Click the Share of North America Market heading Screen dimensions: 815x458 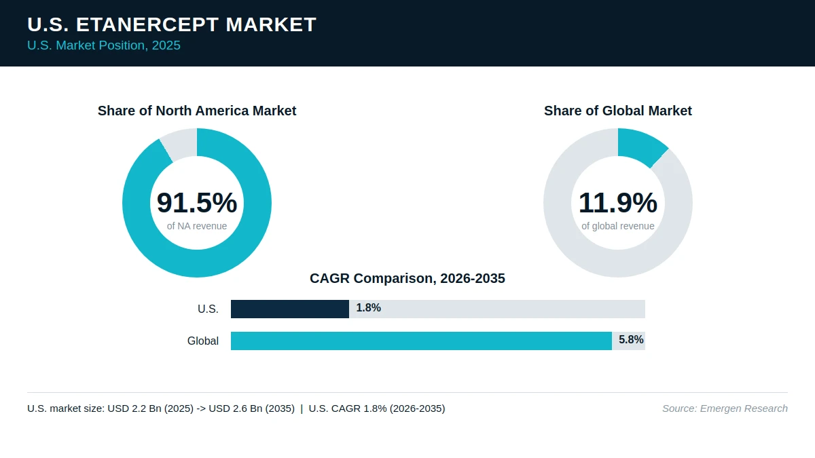[x=197, y=111]
